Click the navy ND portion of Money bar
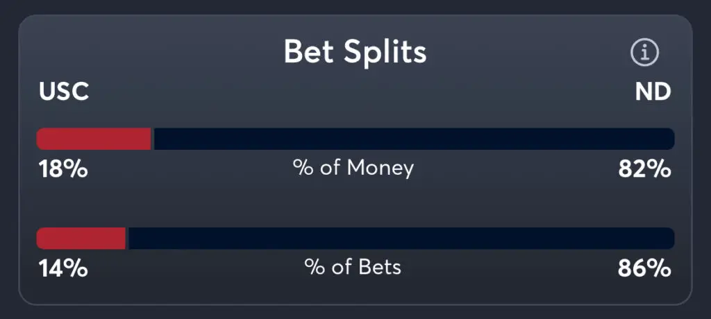711x319 pixels. (x=413, y=139)
